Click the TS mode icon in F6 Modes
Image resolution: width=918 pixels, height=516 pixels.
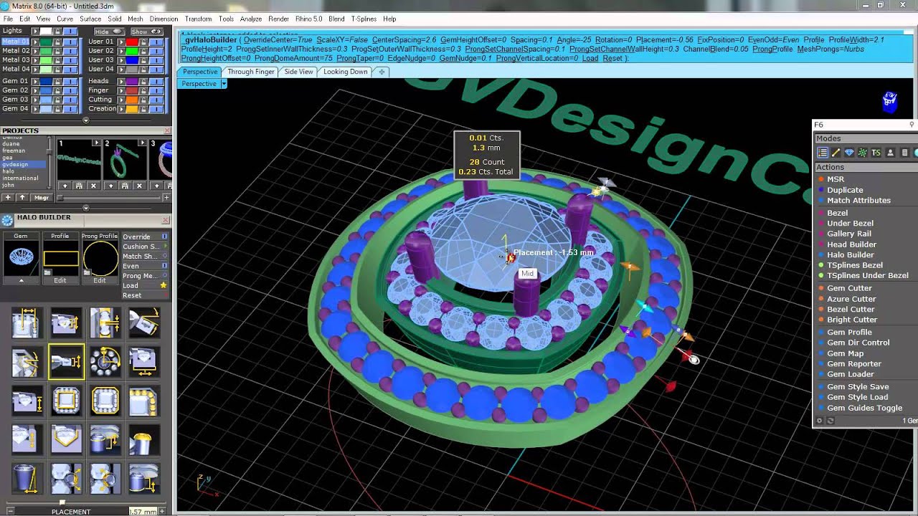876,153
